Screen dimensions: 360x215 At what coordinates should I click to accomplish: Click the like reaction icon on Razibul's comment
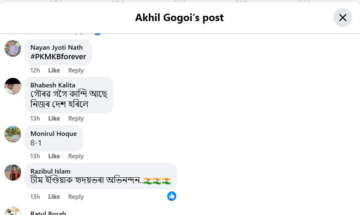[172, 196]
